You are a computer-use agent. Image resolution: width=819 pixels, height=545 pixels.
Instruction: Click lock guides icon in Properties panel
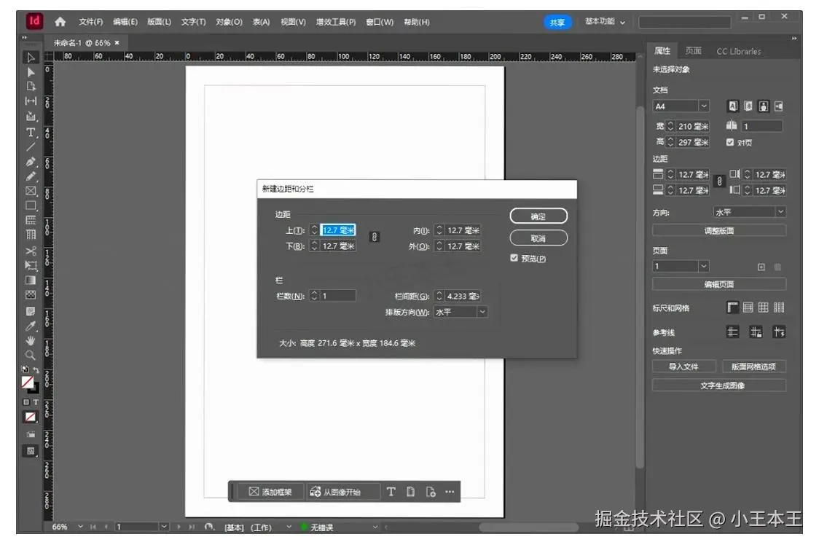click(x=756, y=332)
